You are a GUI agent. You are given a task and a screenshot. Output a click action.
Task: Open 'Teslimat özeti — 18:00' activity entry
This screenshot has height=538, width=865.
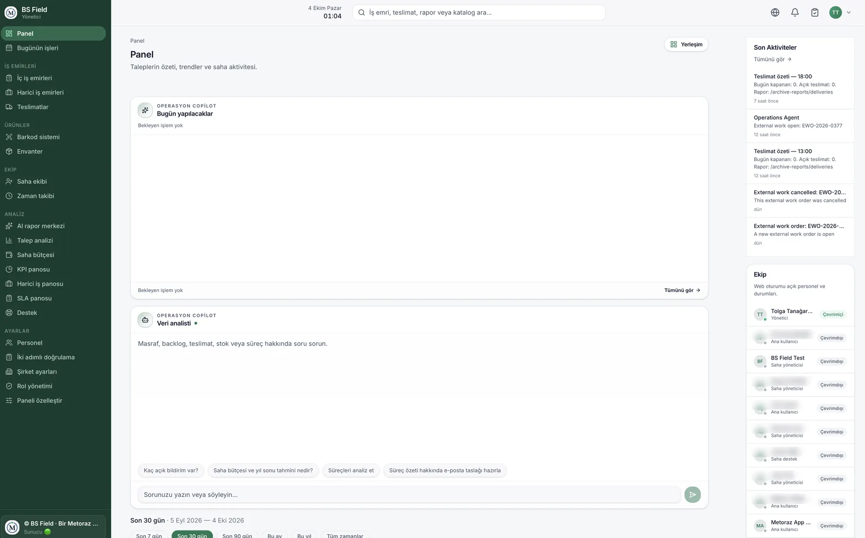(x=800, y=89)
